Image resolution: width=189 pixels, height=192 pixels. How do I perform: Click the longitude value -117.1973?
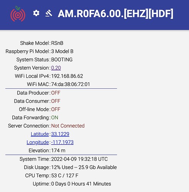pos(62,142)
